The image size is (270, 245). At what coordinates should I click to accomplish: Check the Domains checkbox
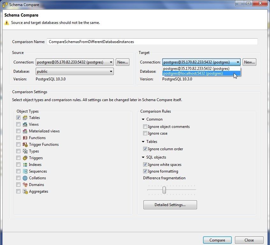point(18,185)
